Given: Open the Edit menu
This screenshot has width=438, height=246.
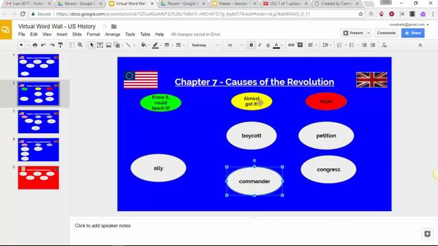Looking at the screenshot, I should click(x=34, y=34).
